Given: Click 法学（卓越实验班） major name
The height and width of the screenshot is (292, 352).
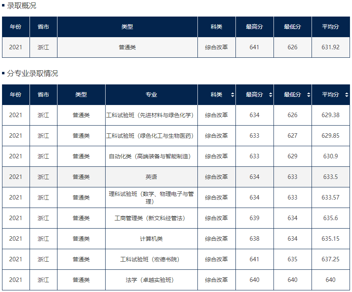Looking at the screenshot, I should (x=151, y=280).
